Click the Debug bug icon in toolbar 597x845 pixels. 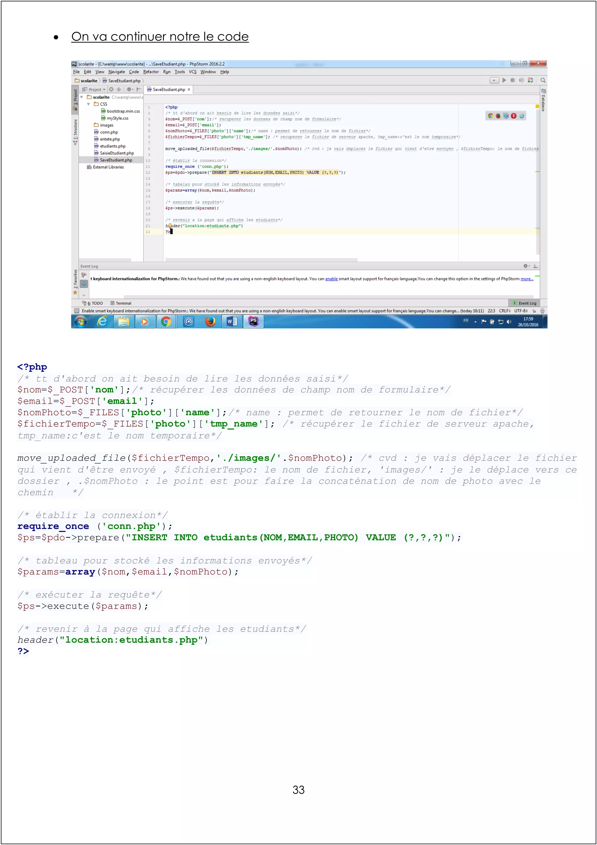513,80
